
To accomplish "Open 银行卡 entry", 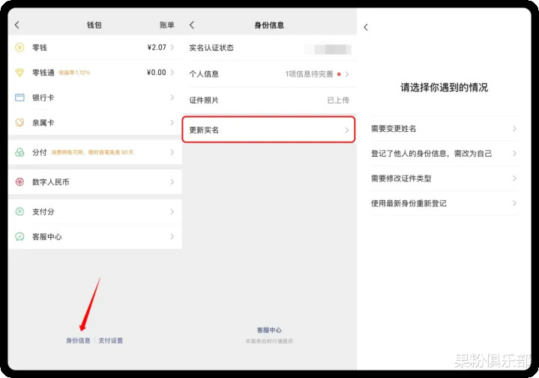I will (x=95, y=97).
